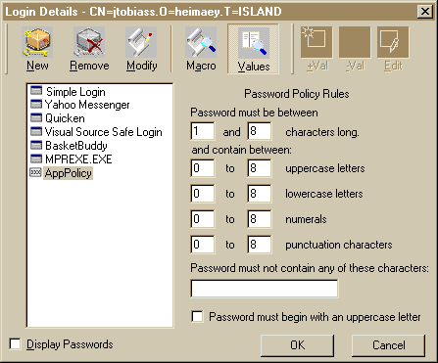Select the AppPolicy entry
Screen dimensions: 438x363
(x=68, y=173)
